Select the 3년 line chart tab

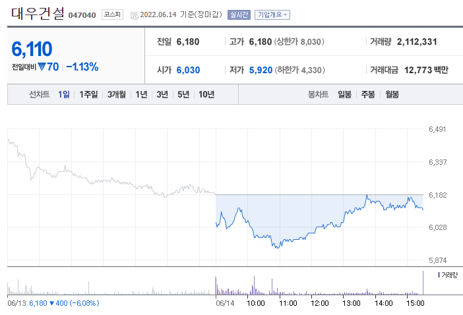pos(162,94)
